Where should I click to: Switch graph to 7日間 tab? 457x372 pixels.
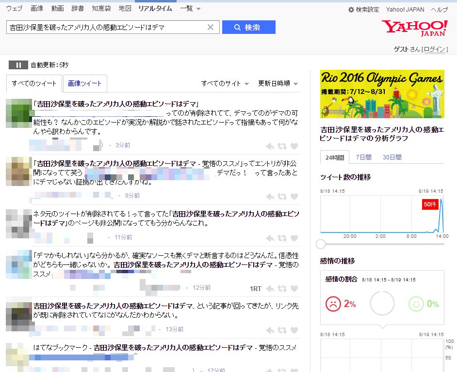[363, 157]
